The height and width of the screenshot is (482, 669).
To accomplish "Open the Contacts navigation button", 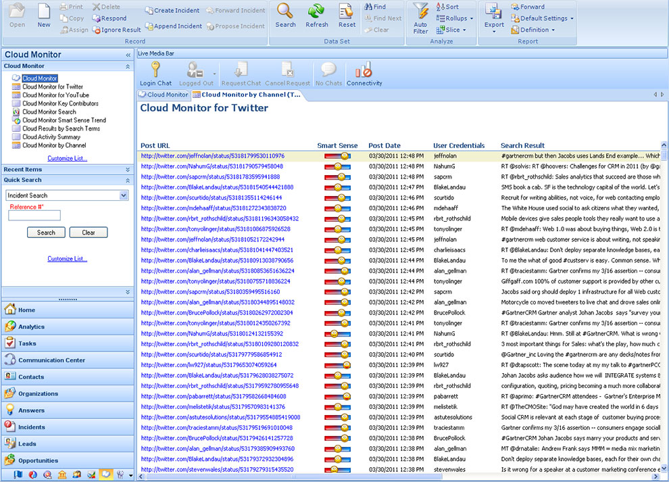I will 68,377.
